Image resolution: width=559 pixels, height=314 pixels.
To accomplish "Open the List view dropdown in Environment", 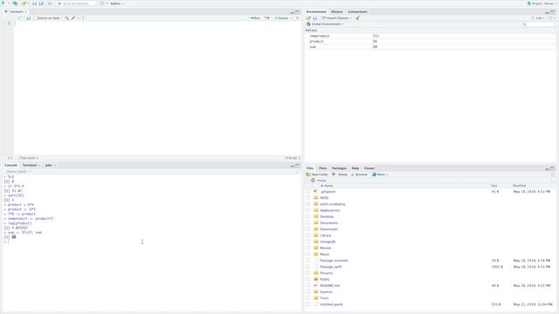I will [x=538, y=17].
